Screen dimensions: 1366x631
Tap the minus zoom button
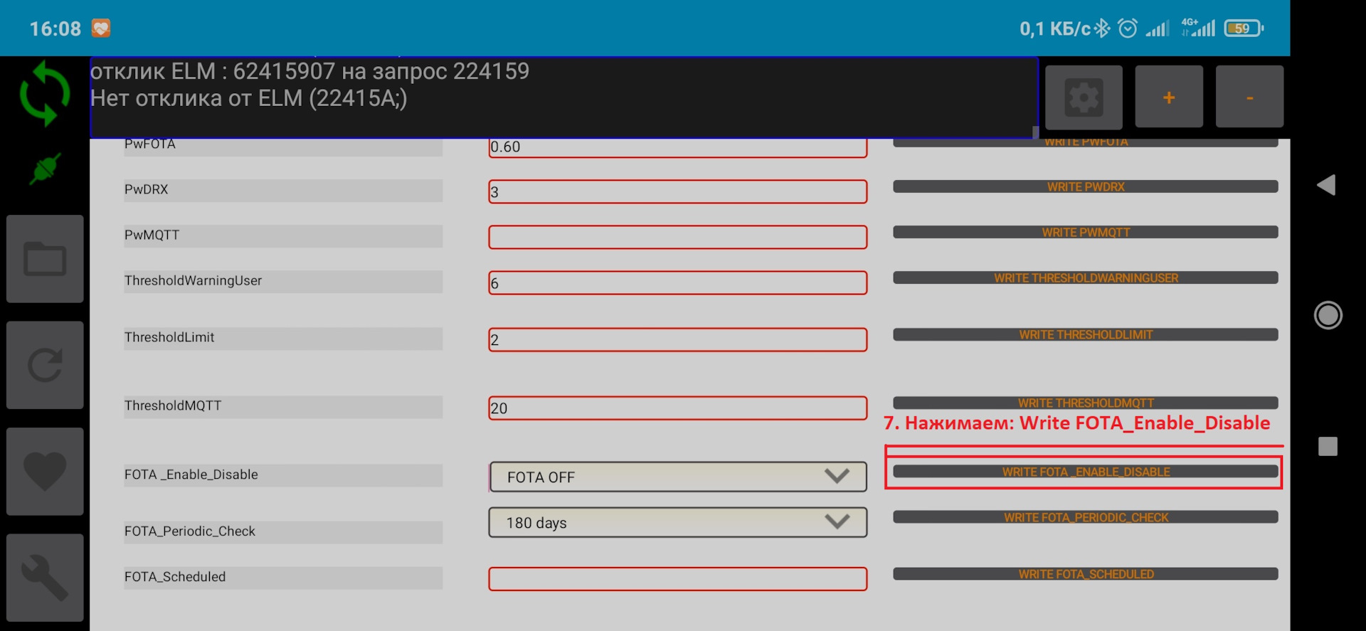[1249, 97]
